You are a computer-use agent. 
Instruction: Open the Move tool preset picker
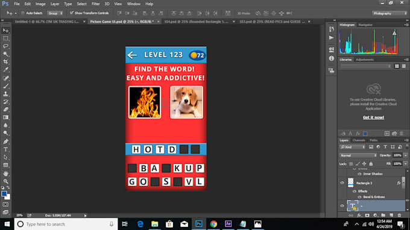click(16, 13)
